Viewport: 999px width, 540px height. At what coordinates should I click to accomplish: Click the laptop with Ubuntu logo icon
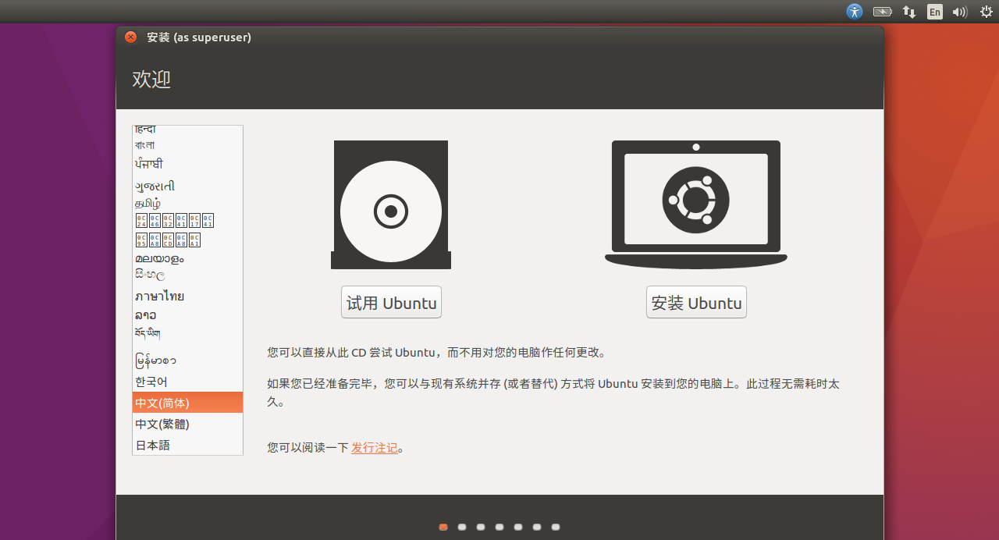pyautogui.click(x=695, y=204)
